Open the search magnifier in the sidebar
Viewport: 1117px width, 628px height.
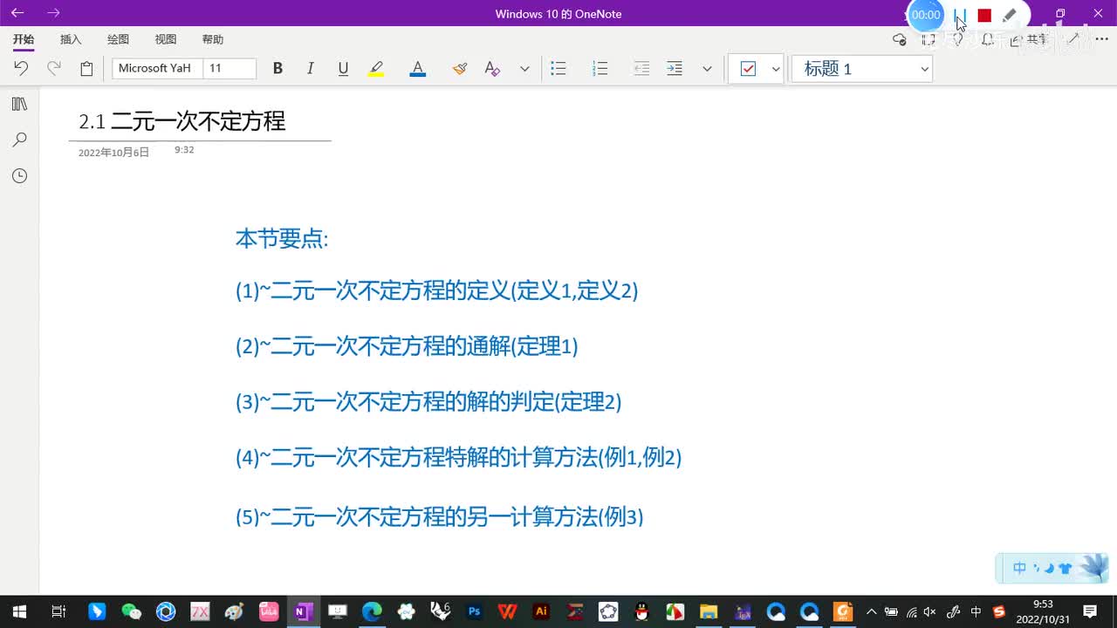point(19,140)
